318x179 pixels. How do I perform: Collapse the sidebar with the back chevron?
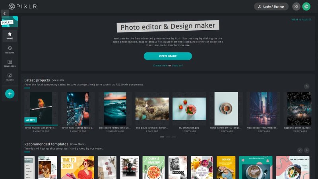pyautogui.click(x=5, y=14)
